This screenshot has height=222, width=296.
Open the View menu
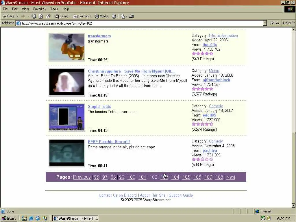[x=25, y=9]
